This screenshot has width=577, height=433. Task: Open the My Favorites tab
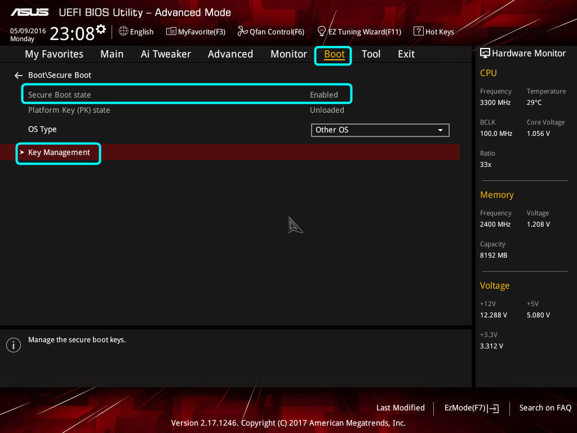54,54
